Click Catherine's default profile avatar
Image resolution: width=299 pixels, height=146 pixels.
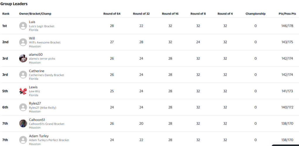pyautogui.click(x=23, y=75)
